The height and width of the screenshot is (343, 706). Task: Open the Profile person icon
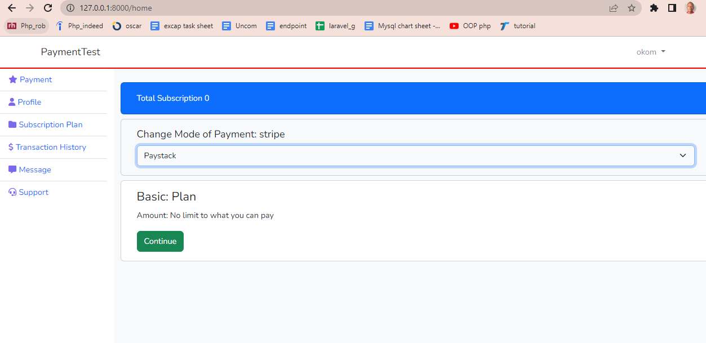click(11, 102)
